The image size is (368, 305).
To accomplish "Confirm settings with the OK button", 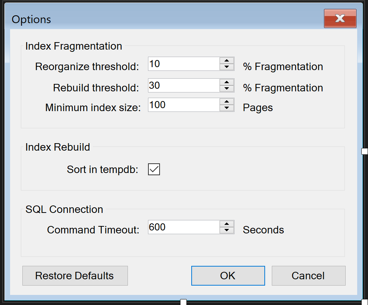I will (228, 276).
